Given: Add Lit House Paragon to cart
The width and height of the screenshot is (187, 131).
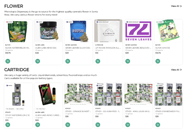Looking at the screenshot, I should tap(97, 61).
